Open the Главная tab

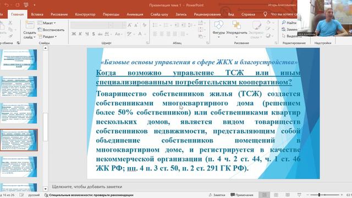[17, 14]
